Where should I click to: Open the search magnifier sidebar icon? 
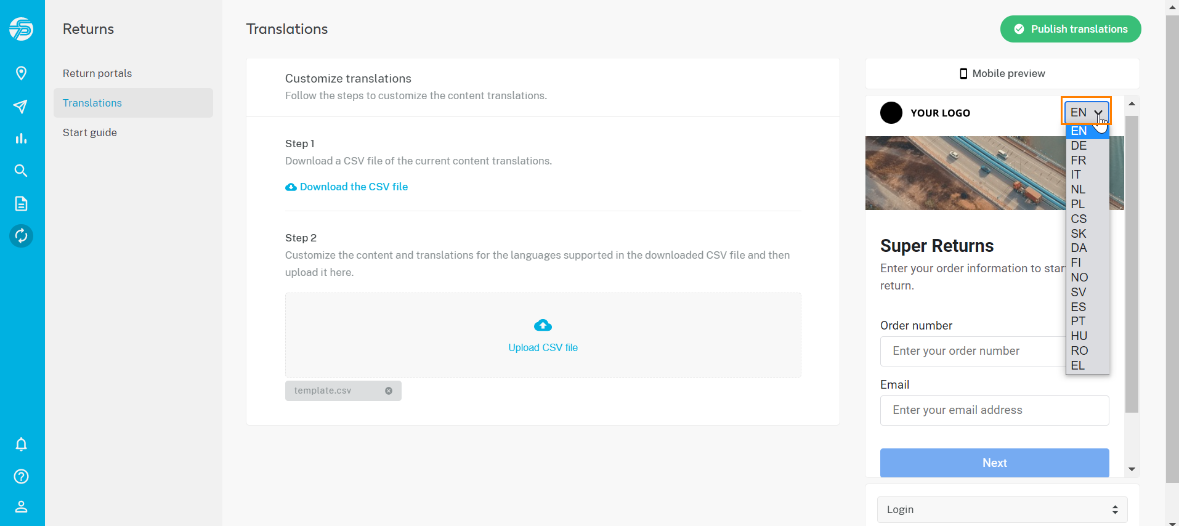click(21, 171)
